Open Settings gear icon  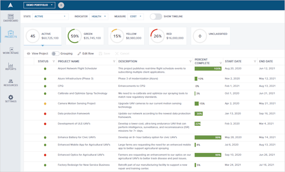click(x=10, y=97)
